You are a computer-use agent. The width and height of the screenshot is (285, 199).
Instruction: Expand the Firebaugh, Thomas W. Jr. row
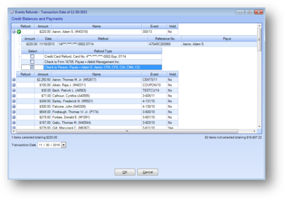pos(14,112)
